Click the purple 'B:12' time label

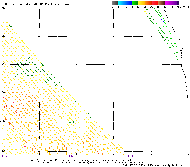pos(5,156)
